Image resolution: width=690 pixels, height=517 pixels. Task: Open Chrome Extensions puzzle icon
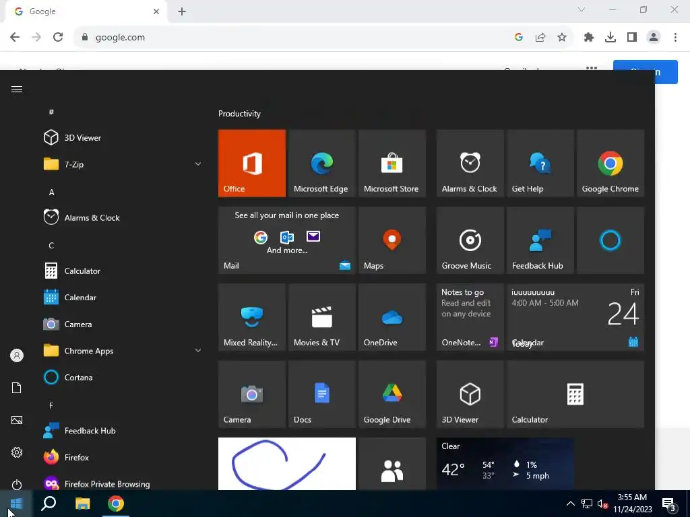(x=589, y=38)
